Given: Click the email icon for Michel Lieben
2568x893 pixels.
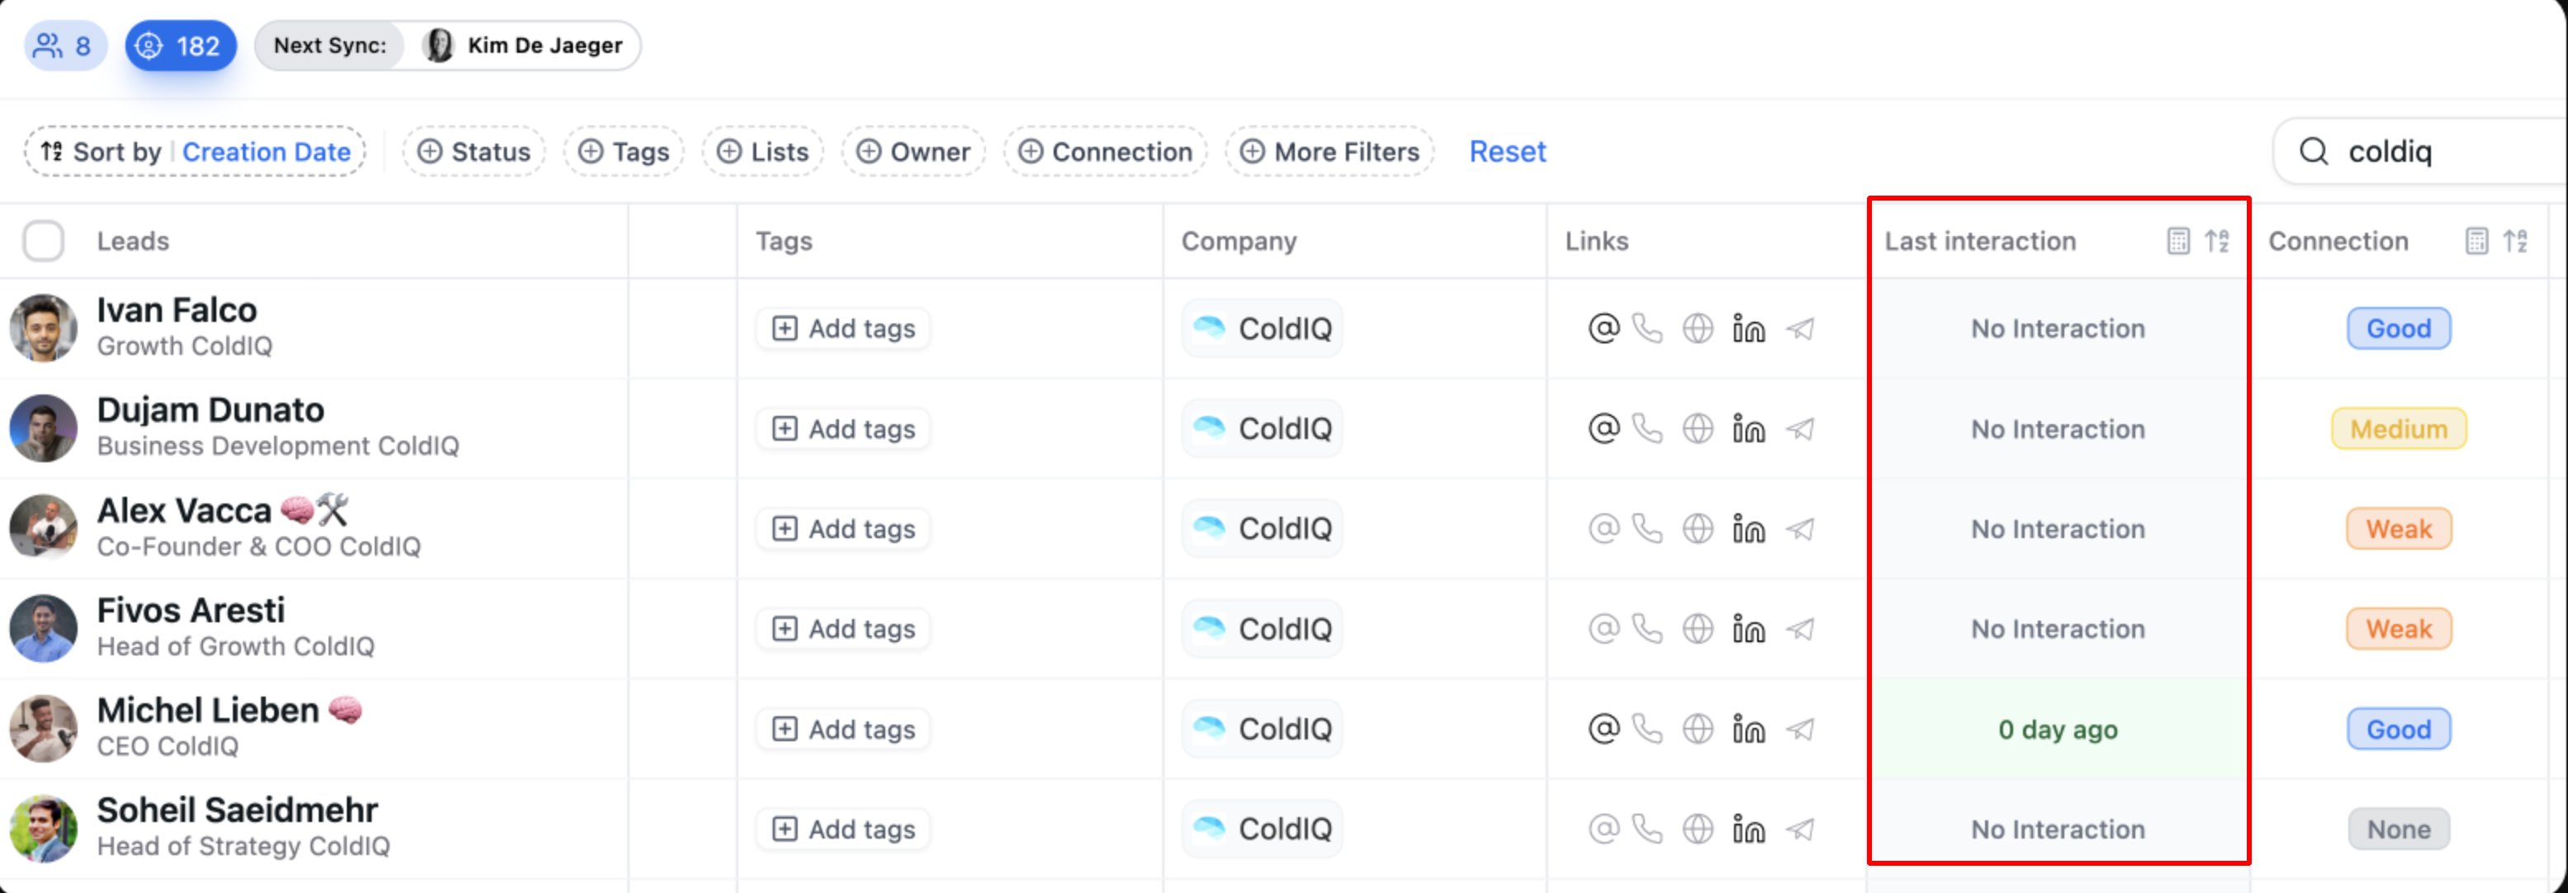Looking at the screenshot, I should [1603, 729].
